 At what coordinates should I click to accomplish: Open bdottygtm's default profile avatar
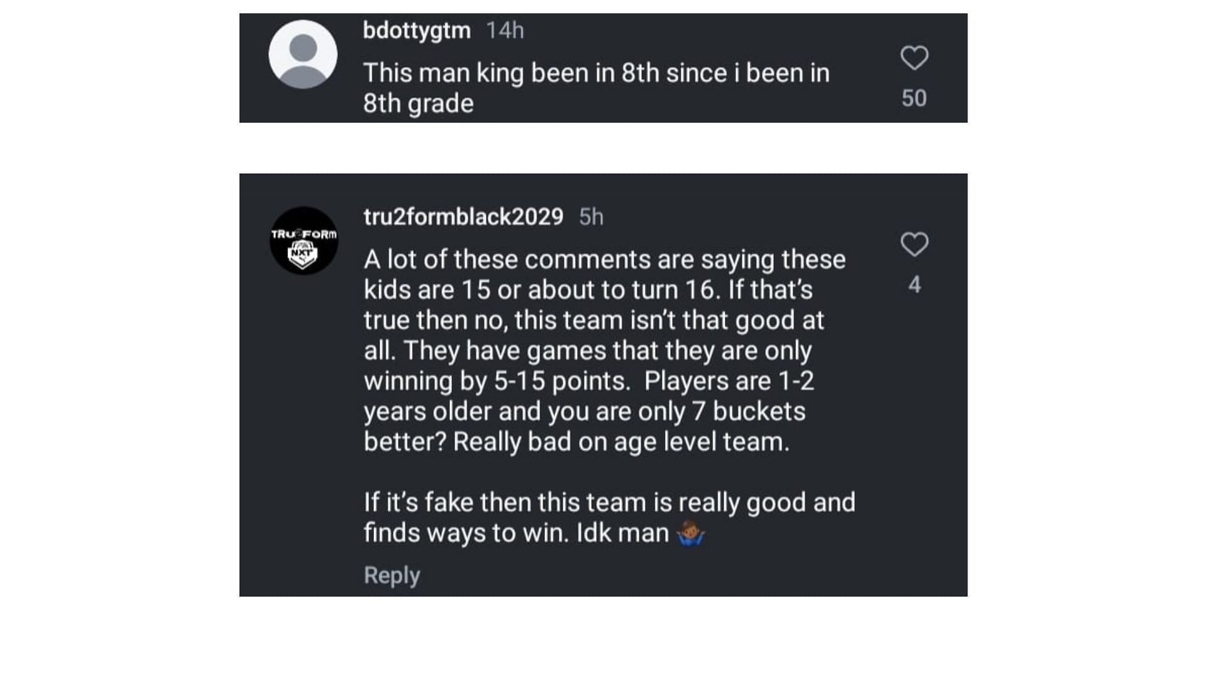[x=303, y=54]
